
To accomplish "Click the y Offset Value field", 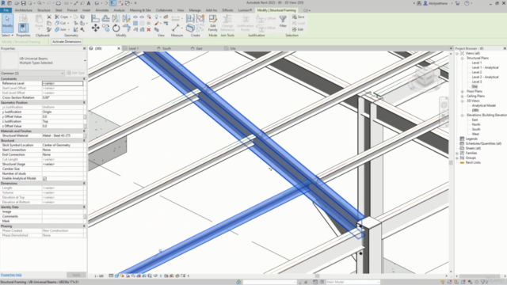I will pyautogui.click(x=63, y=116).
